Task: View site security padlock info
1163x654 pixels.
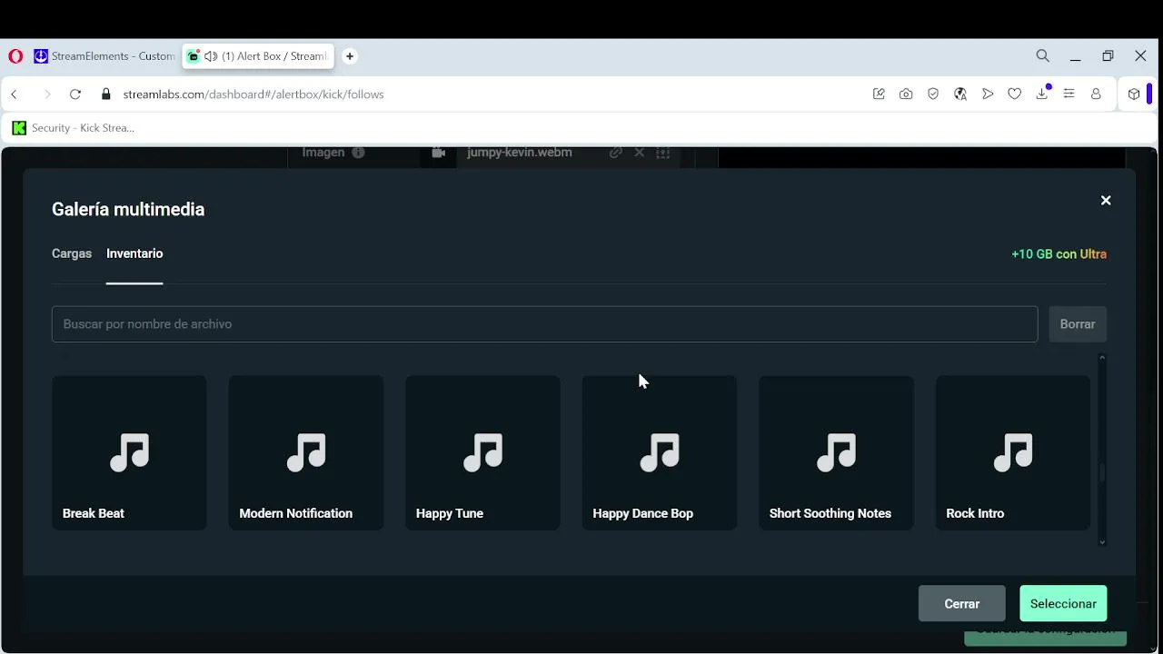Action: tap(106, 94)
